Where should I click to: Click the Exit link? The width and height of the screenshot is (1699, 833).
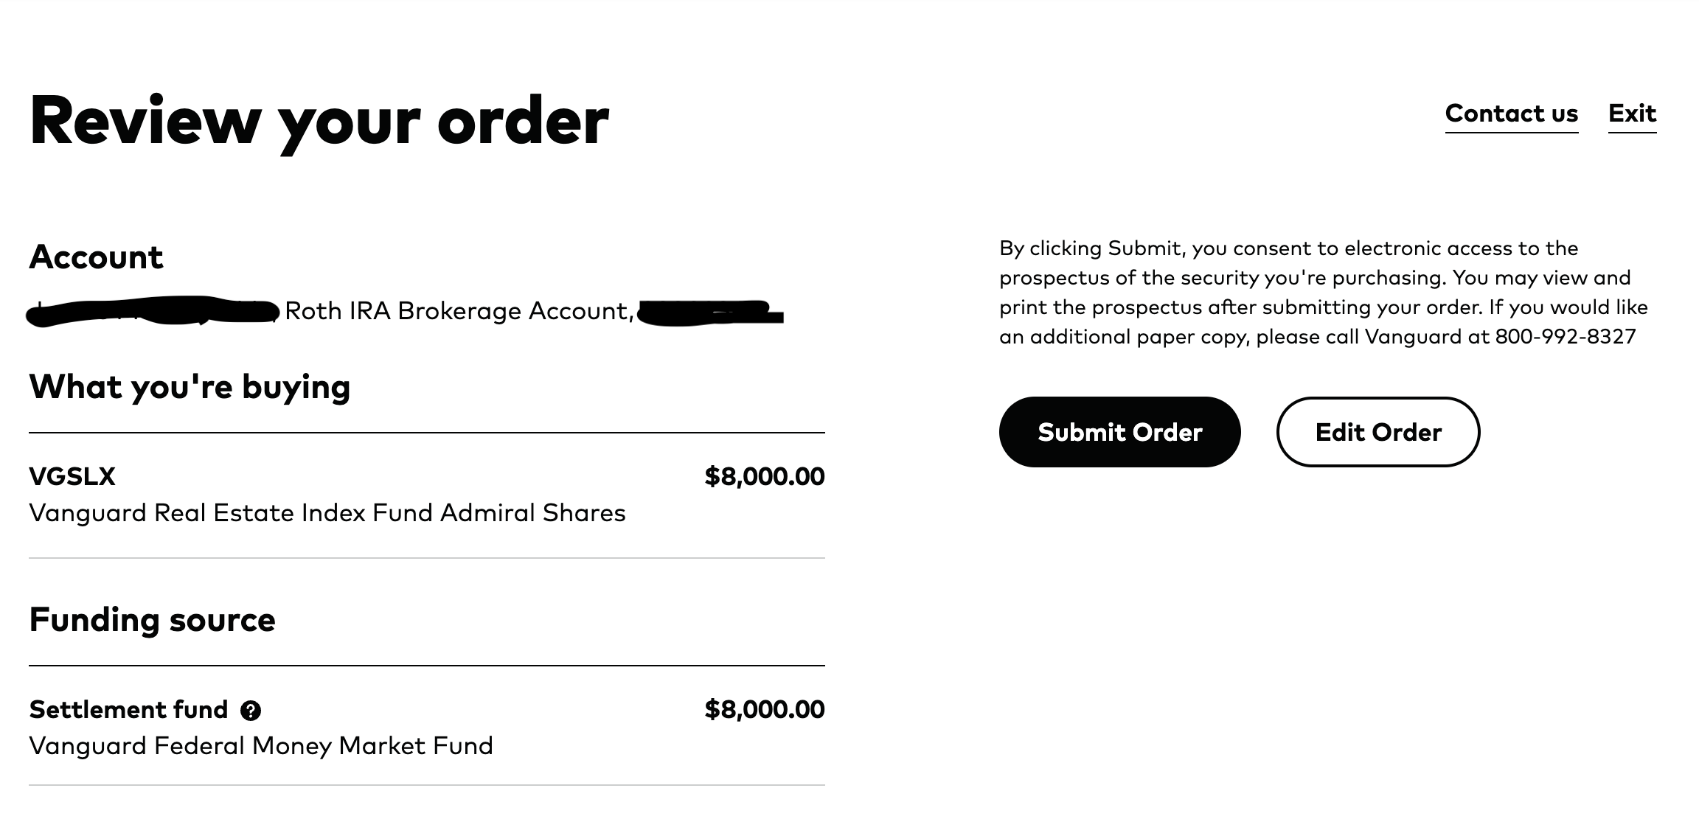[x=1632, y=114]
